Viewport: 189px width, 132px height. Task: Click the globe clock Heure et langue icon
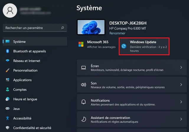pos(7,99)
